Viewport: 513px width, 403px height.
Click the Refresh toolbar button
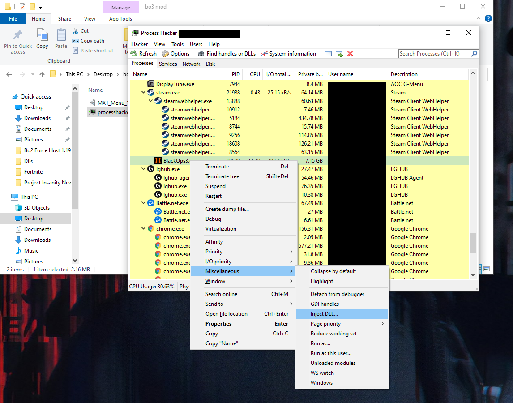click(x=143, y=54)
